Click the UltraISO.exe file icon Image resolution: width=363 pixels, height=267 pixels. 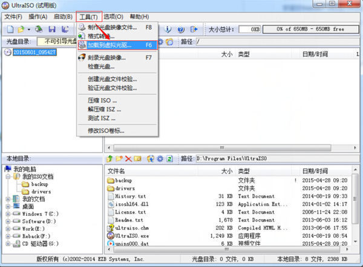tap(111, 235)
